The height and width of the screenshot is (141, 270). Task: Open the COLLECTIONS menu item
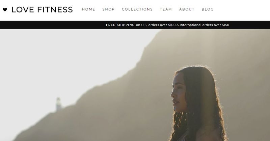tap(137, 9)
